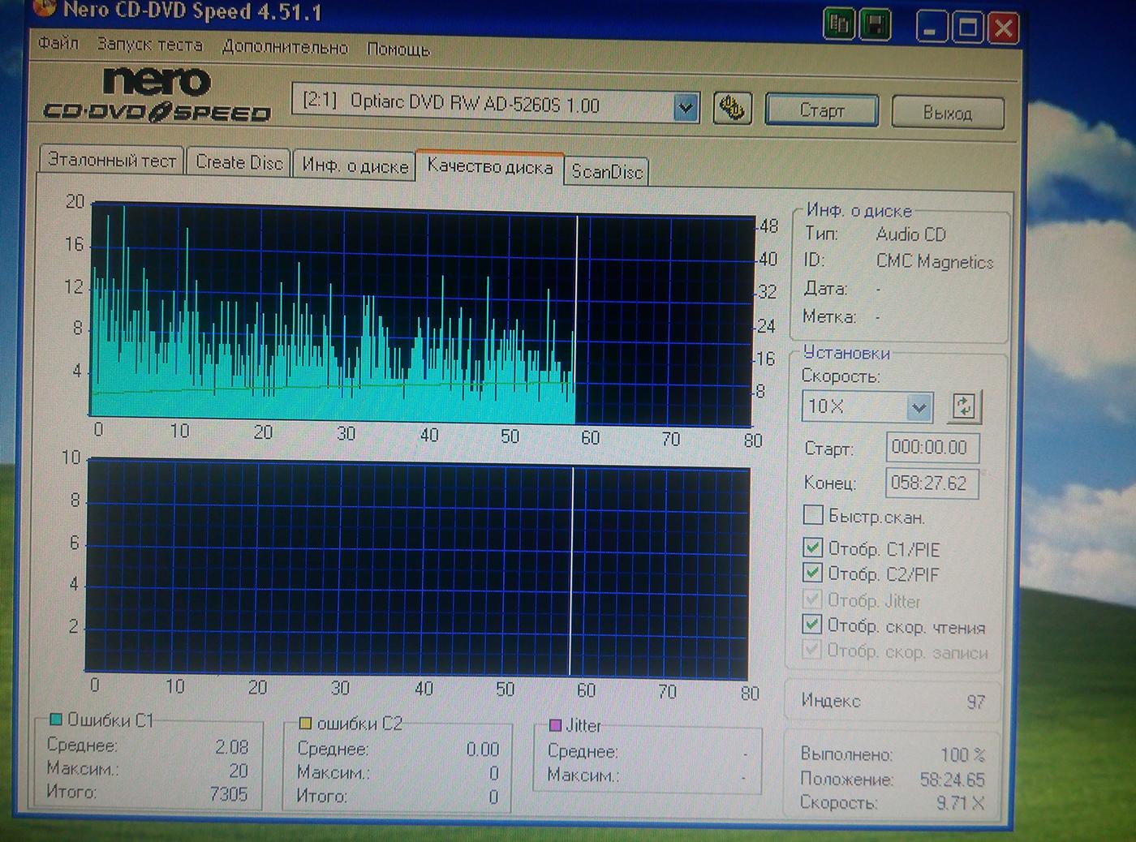This screenshot has width=1136, height=842.
Task: Switch to the ScanDisc tab
Action: click(x=606, y=171)
